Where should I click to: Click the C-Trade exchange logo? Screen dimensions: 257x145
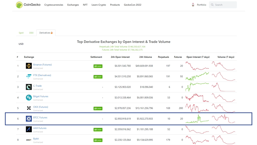(x=29, y=87)
